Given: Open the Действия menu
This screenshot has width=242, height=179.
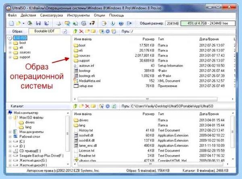Looking at the screenshot, I should click(x=28, y=15).
